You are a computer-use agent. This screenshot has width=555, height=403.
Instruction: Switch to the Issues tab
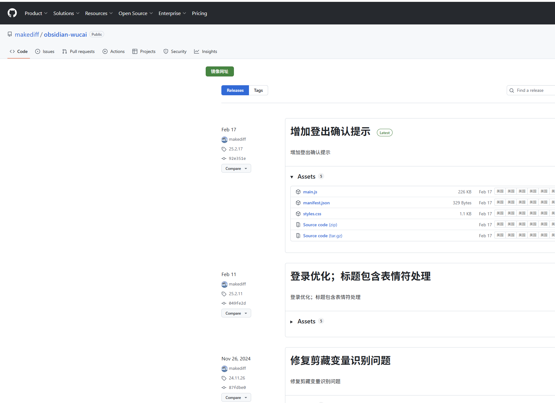45,51
